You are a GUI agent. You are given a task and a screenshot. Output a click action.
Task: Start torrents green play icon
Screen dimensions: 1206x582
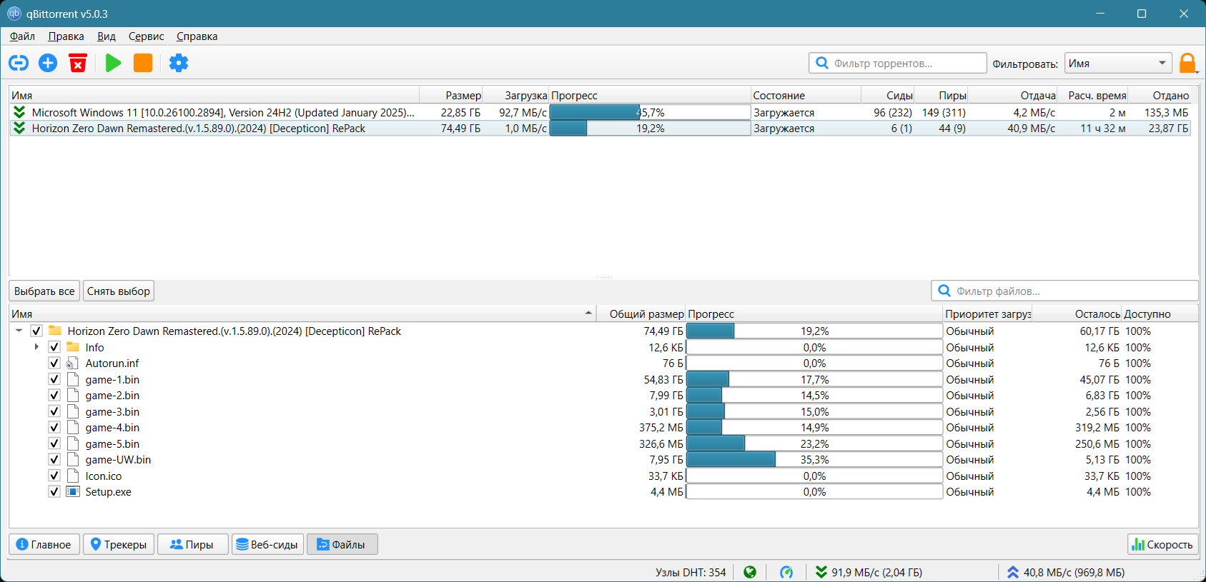pos(113,63)
